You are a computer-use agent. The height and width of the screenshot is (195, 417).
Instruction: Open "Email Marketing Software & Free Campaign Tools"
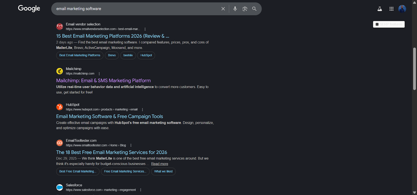(109, 117)
